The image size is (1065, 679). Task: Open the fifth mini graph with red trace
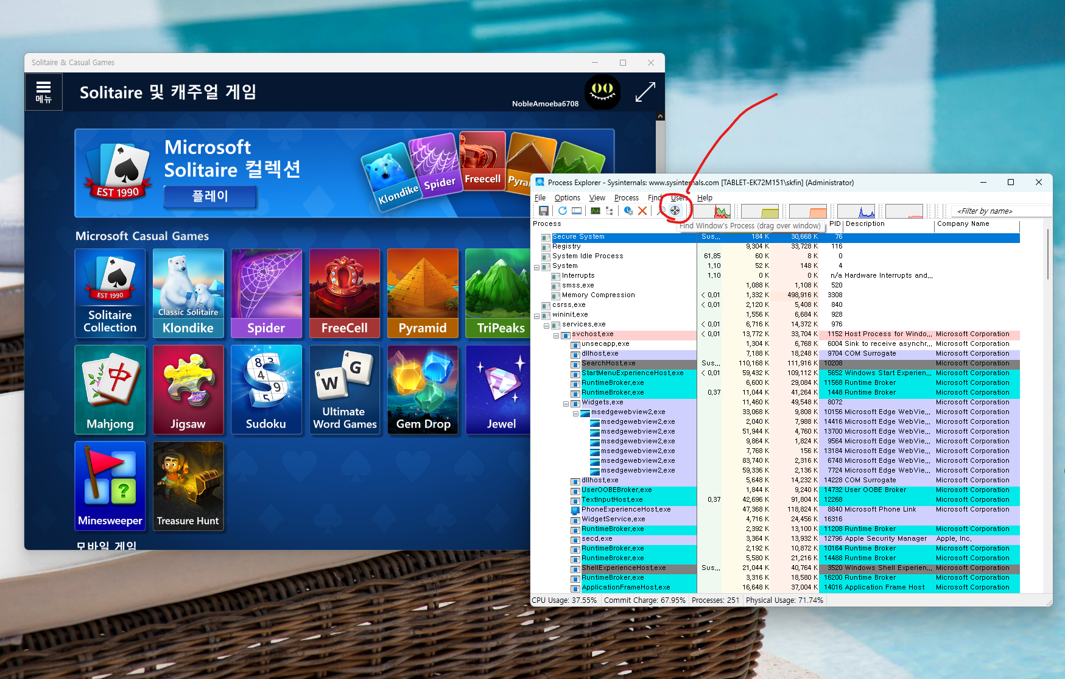[904, 211]
